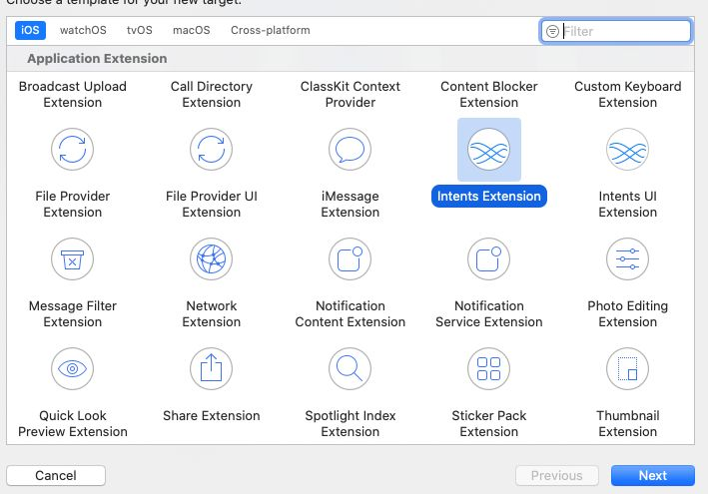
Task: Select the File Provider UI Extension icon
Action: coord(212,150)
